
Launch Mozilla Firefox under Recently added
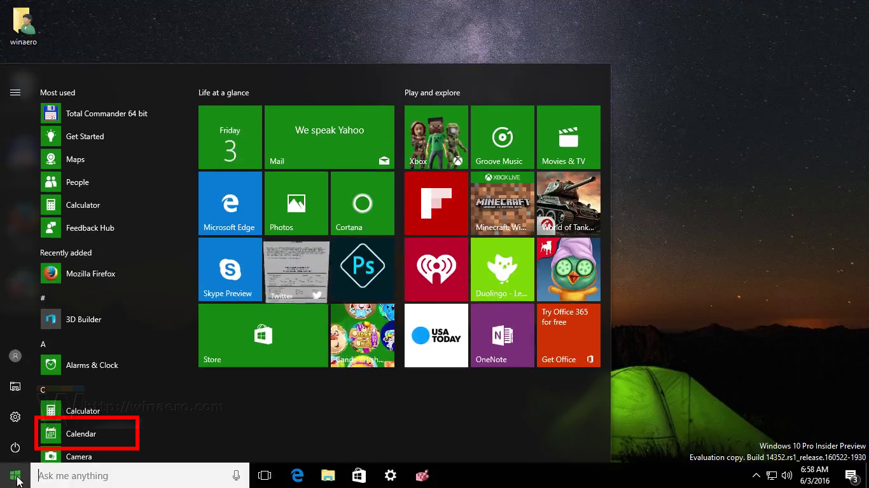coord(90,273)
